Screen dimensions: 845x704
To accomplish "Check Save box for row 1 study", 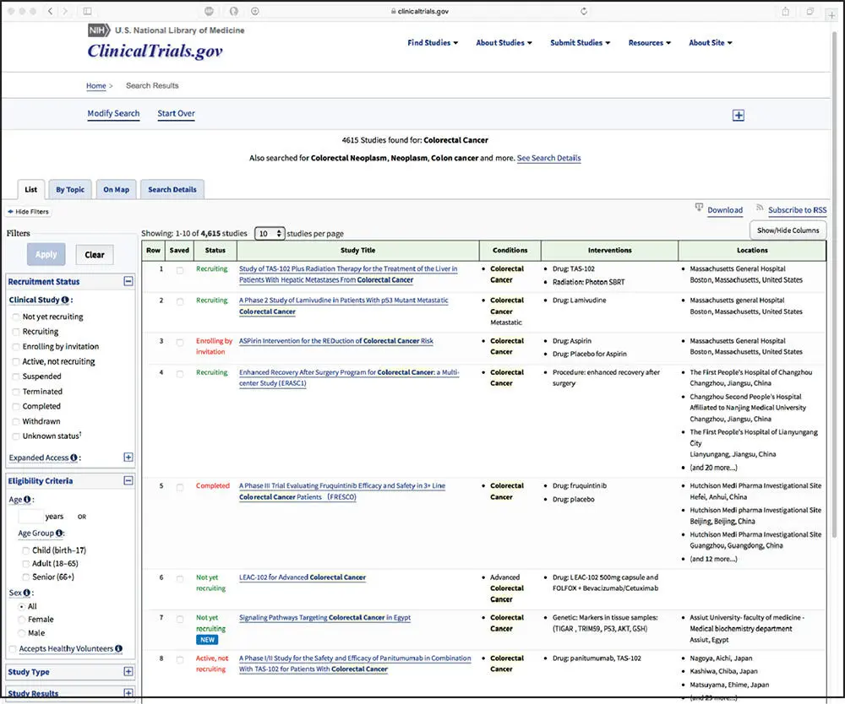I will pos(180,269).
